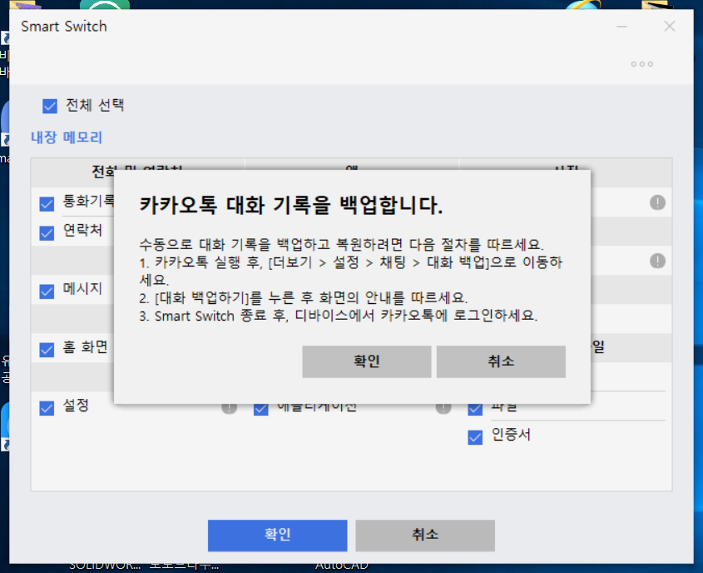Toggle the 메시지 checkbox

pyautogui.click(x=47, y=291)
